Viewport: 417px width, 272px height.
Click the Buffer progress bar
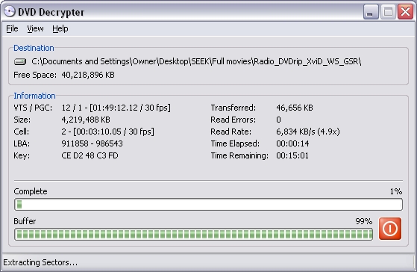[x=193, y=234]
